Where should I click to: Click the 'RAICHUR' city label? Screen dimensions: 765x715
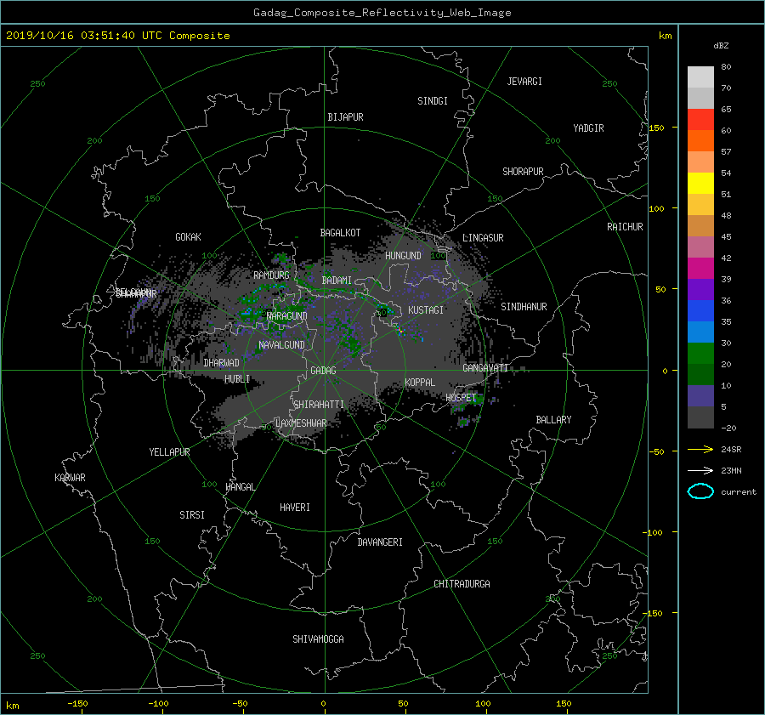click(625, 227)
